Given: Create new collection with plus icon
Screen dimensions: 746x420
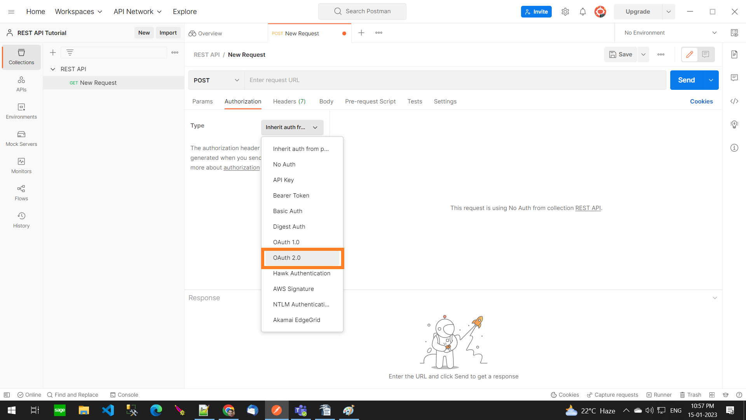Looking at the screenshot, I should pos(53,52).
